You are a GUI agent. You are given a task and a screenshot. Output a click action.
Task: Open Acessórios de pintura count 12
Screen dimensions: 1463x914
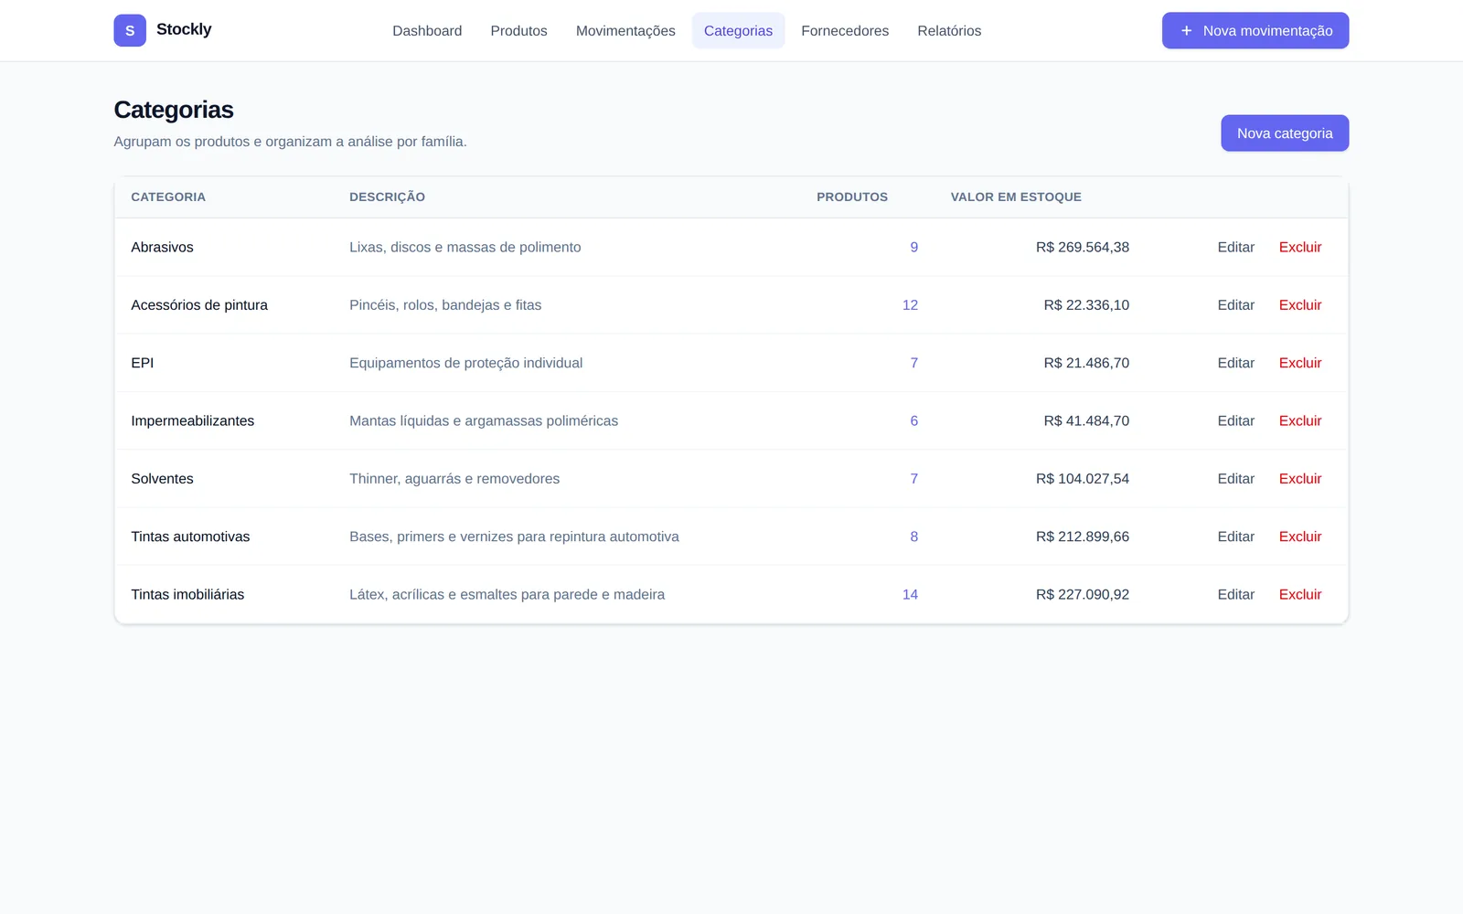point(910,305)
